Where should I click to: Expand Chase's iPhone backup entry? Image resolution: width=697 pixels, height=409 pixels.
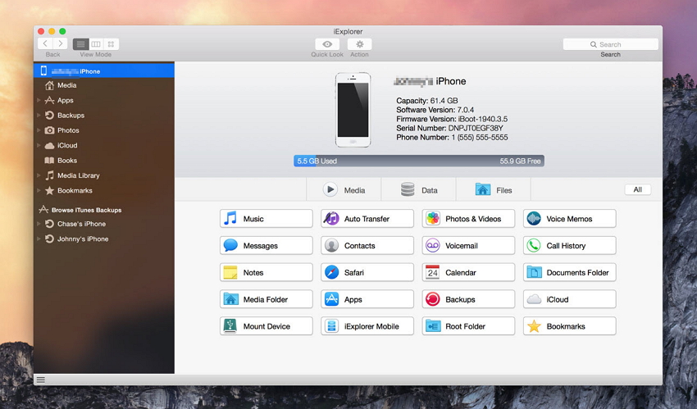pyautogui.click(x=39, y=224)
